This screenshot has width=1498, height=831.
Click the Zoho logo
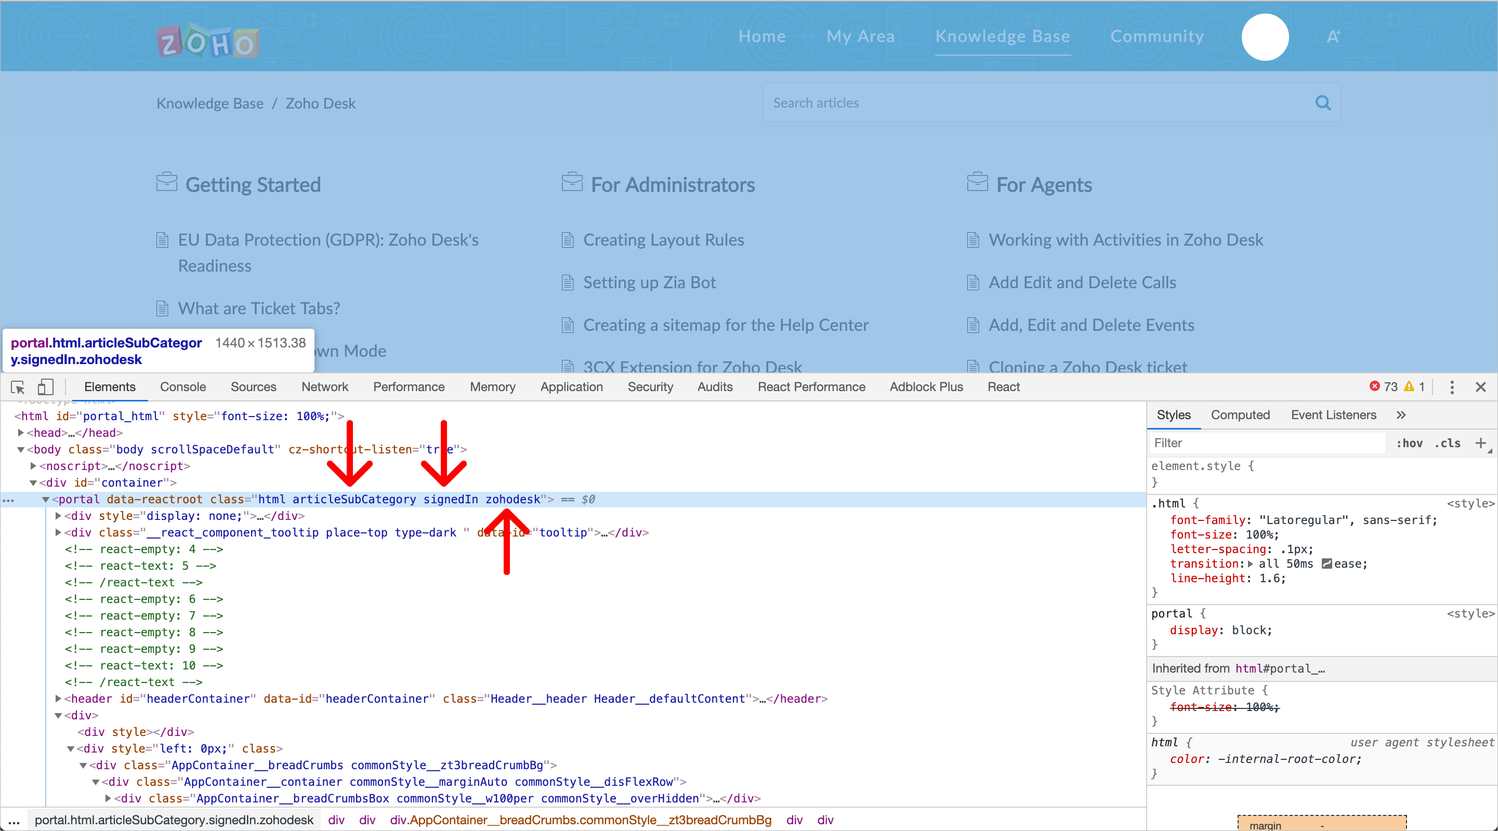(x=207, y=42)
